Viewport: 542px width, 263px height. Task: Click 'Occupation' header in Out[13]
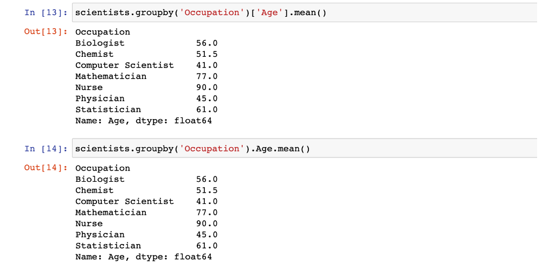point(102,32)
